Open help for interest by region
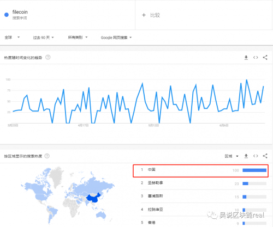273x227 pixels. coord(47,156)
